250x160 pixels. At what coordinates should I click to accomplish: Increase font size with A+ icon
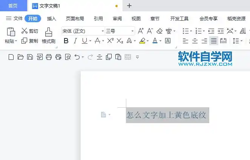141,31
